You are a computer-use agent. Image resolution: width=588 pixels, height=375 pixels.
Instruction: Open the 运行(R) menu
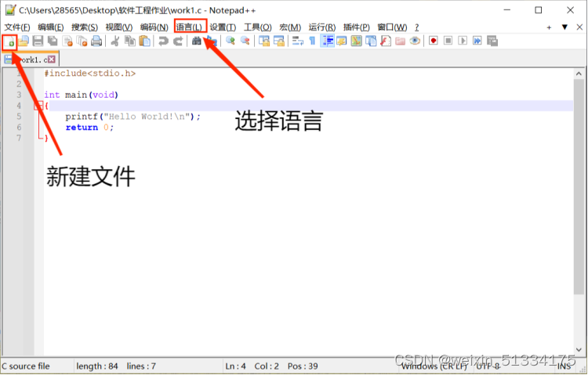point(322,27)
